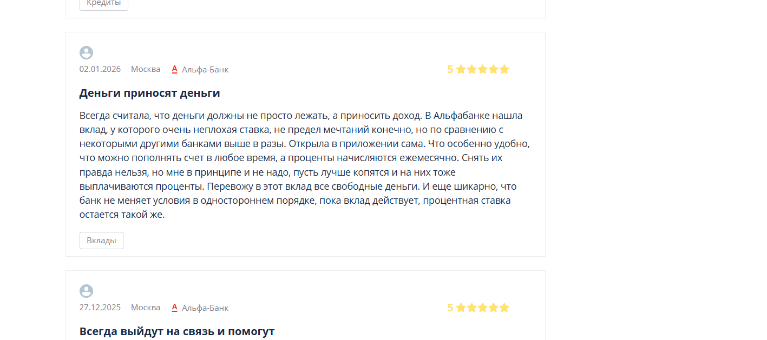
Task: Click the last star of the 27.12.2025 review rating
Action: 504,308
